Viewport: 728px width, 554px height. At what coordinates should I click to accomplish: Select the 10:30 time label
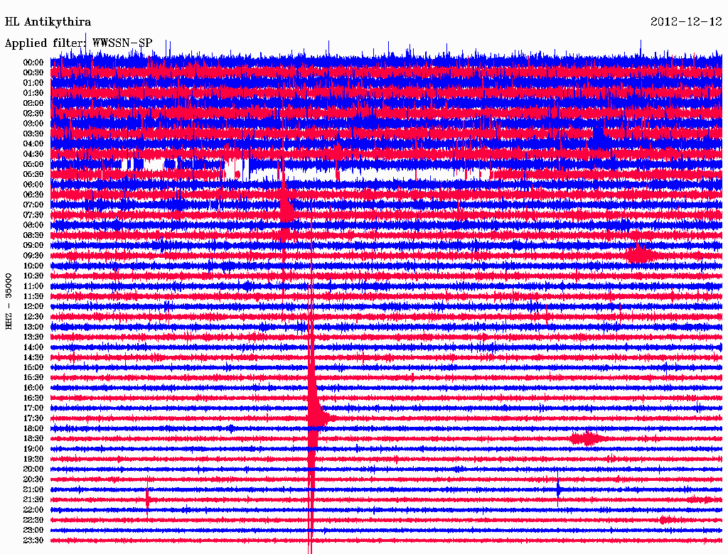pos(33,276)
